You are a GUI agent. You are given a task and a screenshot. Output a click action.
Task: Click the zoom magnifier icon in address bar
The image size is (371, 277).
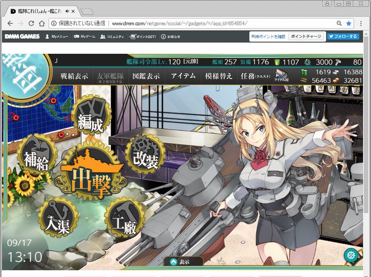pyautogui.click(x=339, y=23)
